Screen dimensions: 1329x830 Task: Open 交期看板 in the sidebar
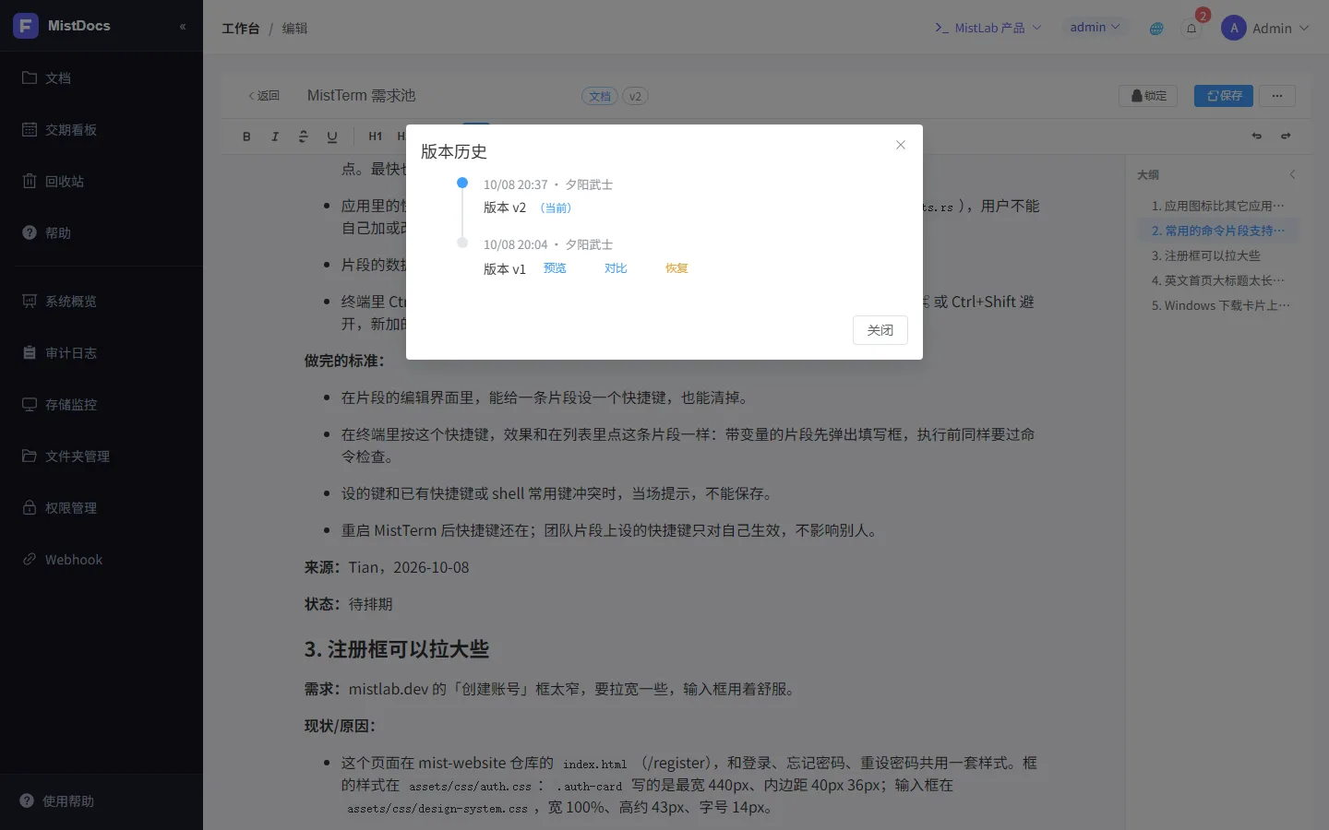coord(102,130)
